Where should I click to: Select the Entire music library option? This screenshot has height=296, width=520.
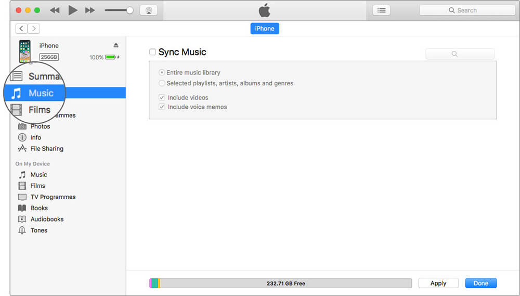coord(162,72)
